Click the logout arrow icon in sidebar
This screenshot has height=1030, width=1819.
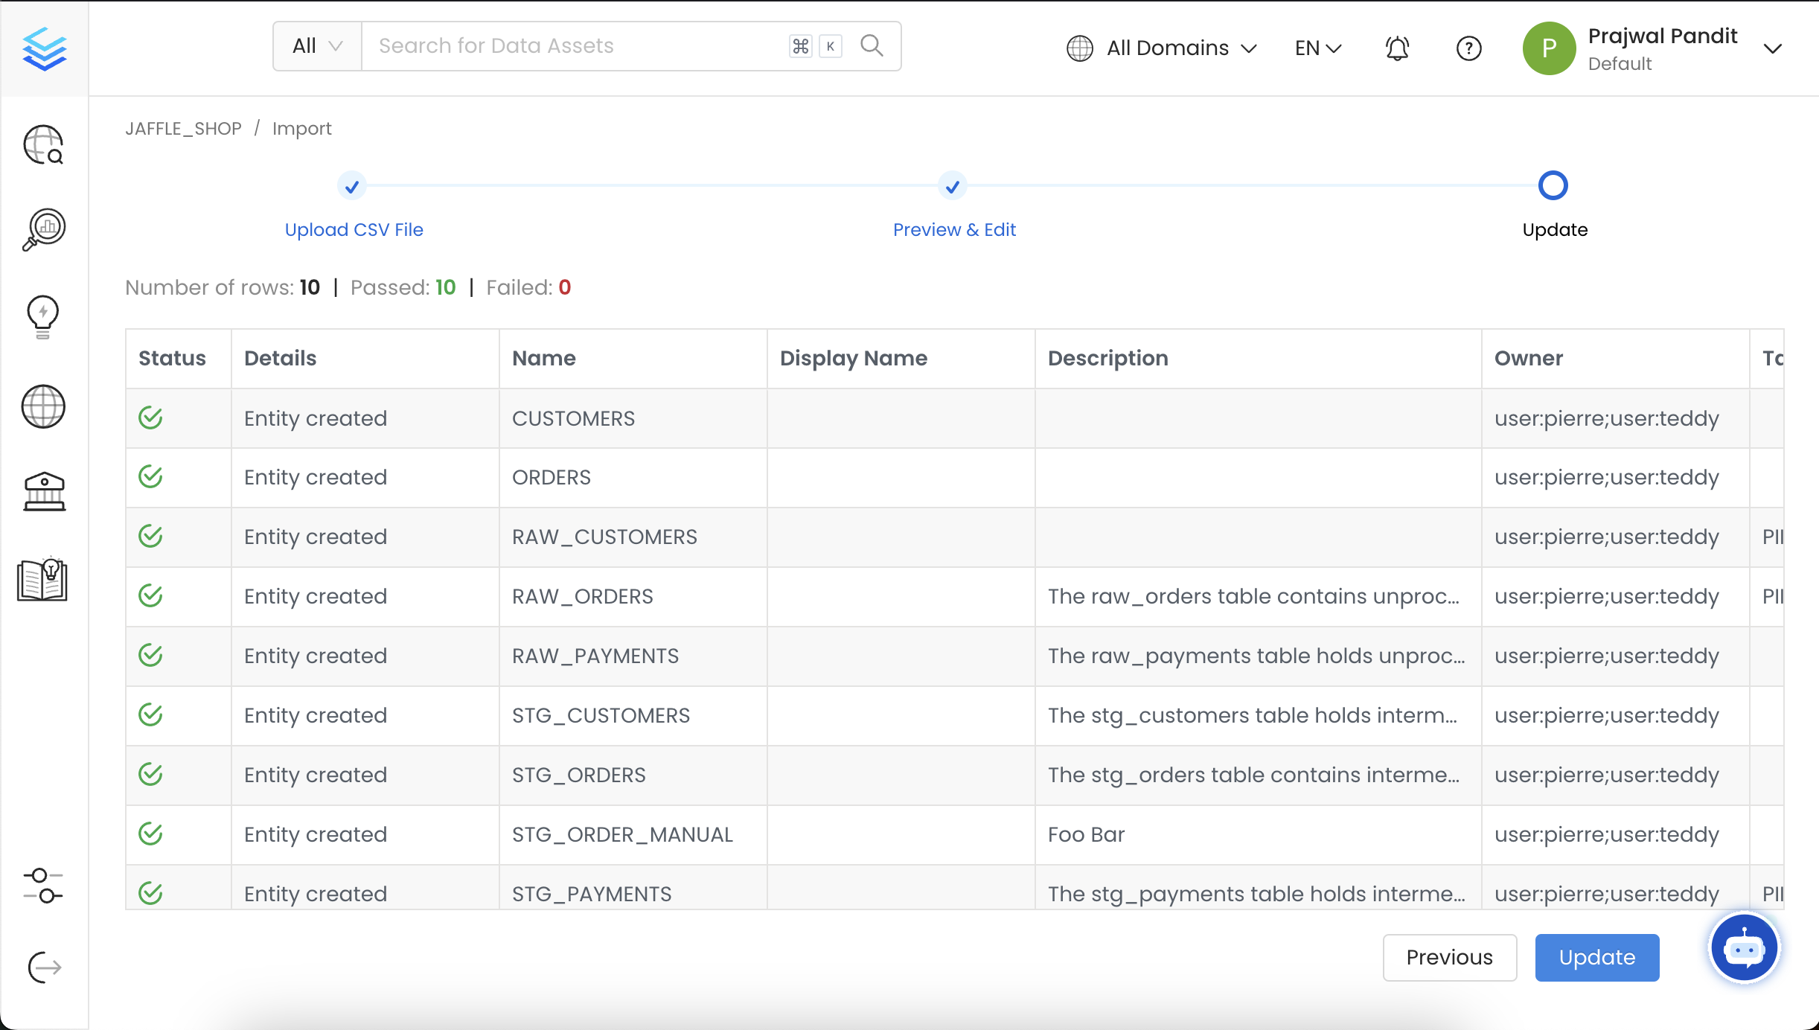click(42, 967)
